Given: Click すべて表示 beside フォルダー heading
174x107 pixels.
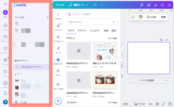Looking at the screenshot, I should tap(113, 103).
